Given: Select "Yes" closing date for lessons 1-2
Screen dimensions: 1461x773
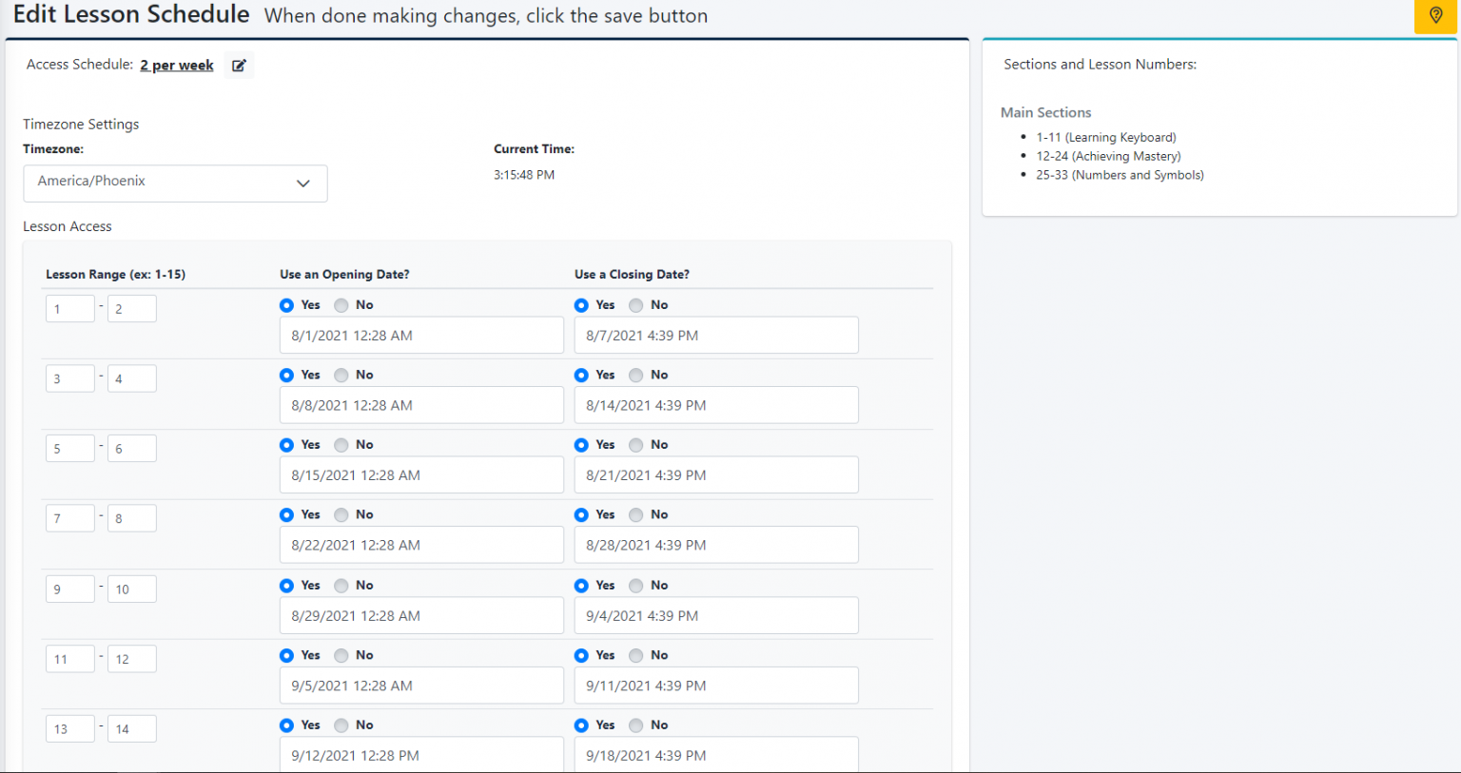Looking at the screenshot, I should pos(581,304).
